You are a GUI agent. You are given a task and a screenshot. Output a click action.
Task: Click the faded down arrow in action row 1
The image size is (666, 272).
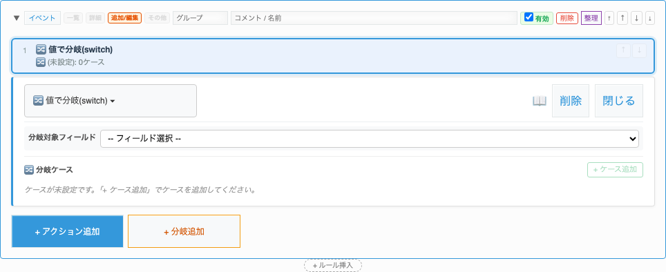point(639,50)
